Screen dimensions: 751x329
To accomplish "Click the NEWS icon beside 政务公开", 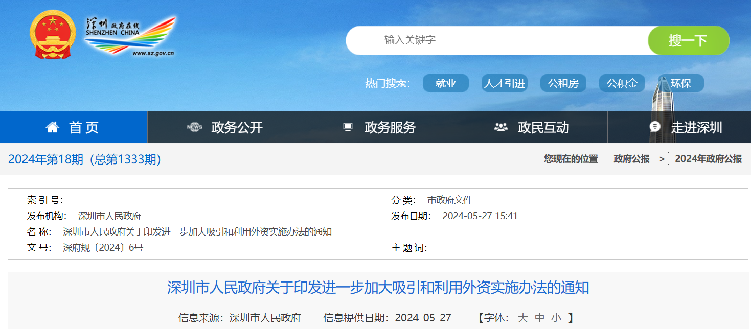I will tap(195, 127).
